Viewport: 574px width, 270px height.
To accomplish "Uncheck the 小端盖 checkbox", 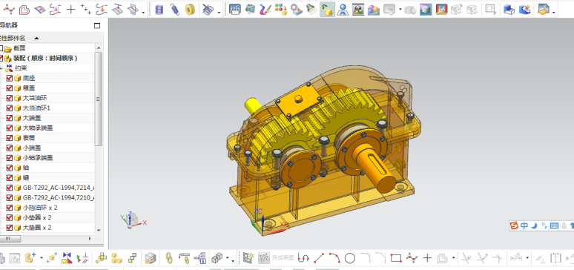I will click(x=10, y=148).
